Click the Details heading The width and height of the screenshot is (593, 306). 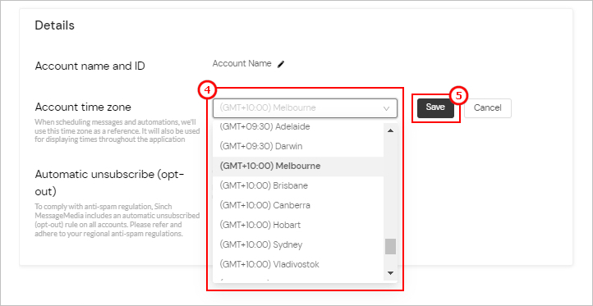pos(55,25)
